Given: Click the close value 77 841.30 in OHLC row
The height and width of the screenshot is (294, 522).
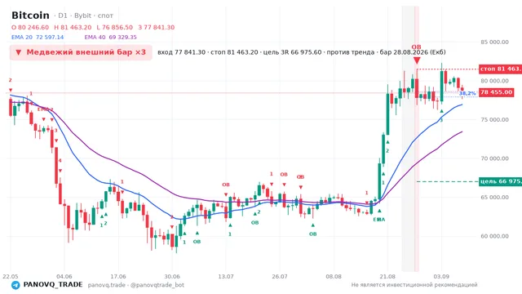Looking at the screenshot, I should pos(156,27).
